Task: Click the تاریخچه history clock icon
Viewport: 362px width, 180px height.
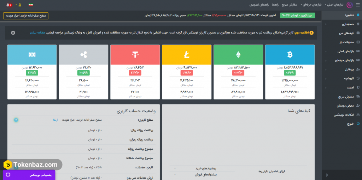Action: 358,78
